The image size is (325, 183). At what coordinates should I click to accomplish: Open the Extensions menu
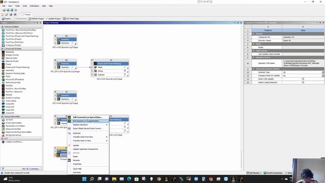click(x=35, y=6)
